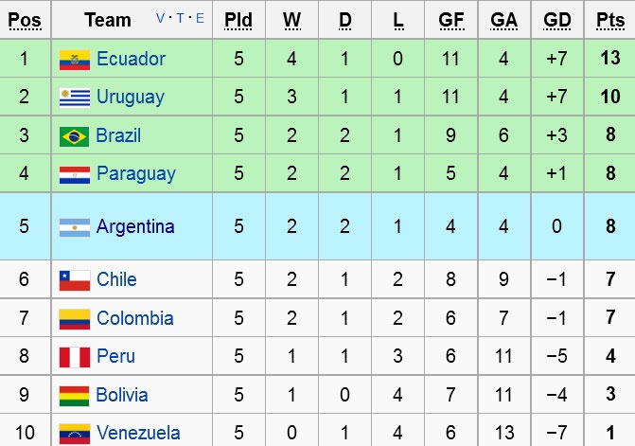Follow the Brazil team link
The width and height of the screenshot is (635, 446).
(x=118, y=136)
